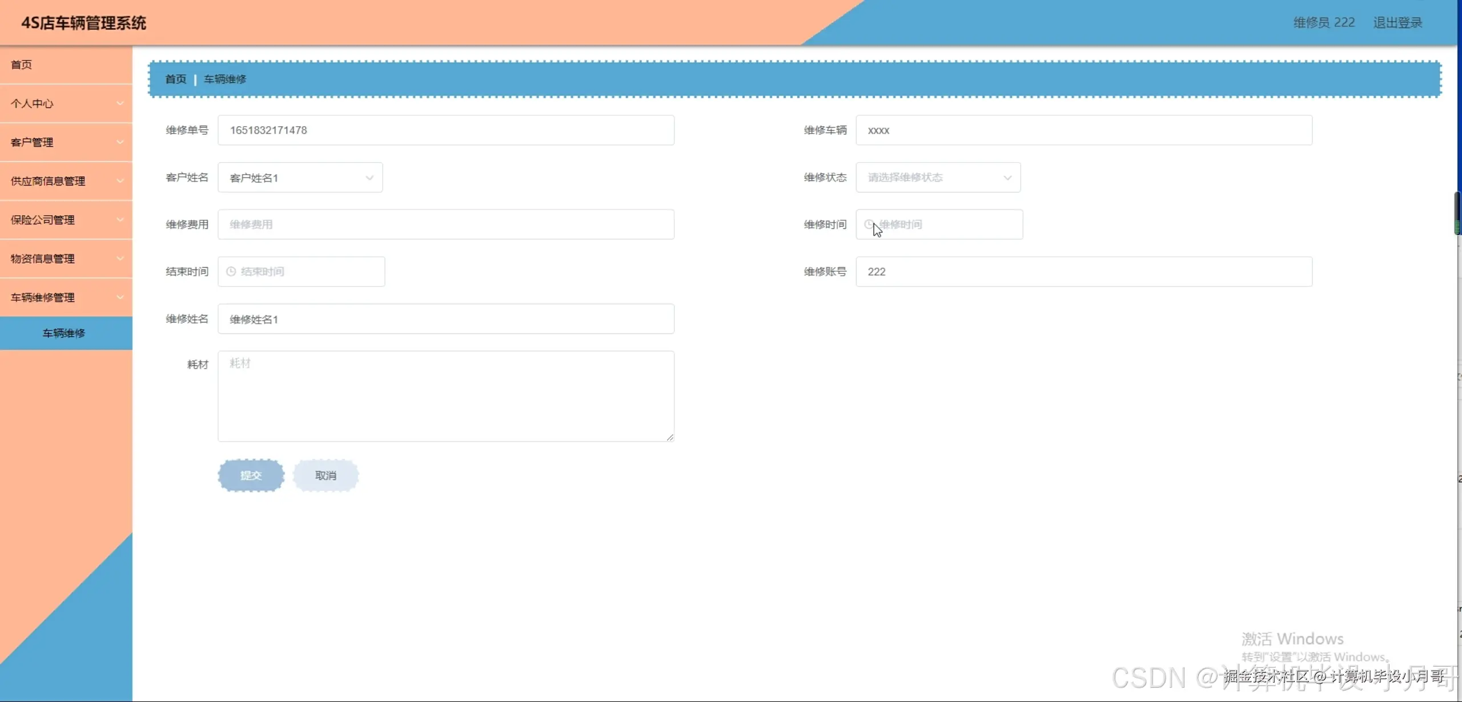Go to 首页 in sidebar

[x=22, y=64]
